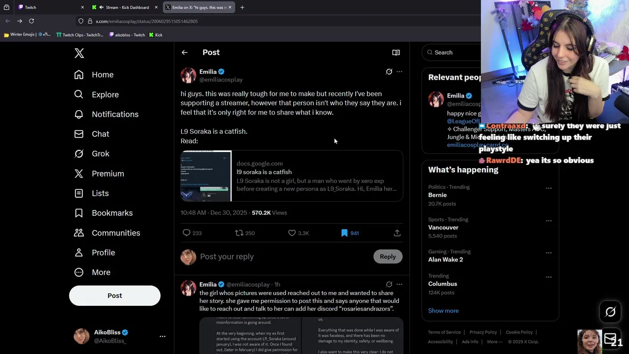Open the More menu in sidebar
Viewport: 629px width, 354px height.
click(92, 272)
